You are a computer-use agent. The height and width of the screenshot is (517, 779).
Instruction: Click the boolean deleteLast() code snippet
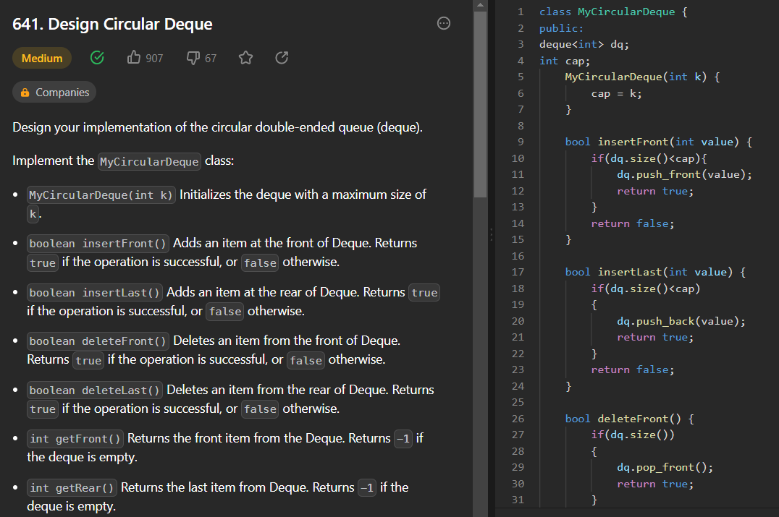(x=94, y=390)
